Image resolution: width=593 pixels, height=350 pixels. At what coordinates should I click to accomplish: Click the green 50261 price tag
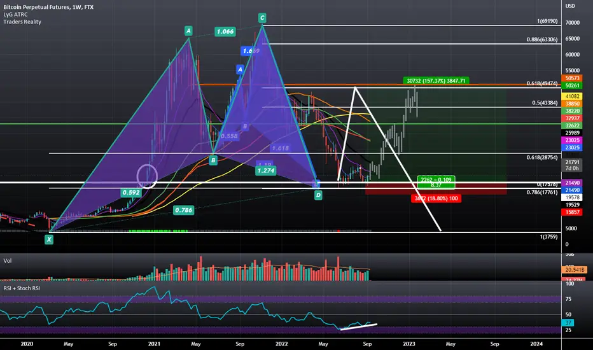[572, 85]
